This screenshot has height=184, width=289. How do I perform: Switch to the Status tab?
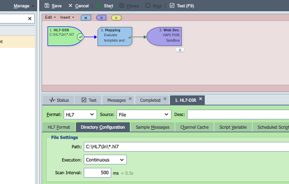(x=59, y=100)
